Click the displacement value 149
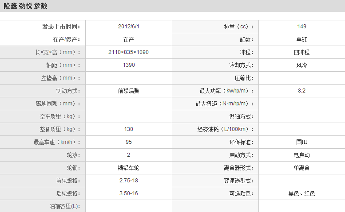 301,27
